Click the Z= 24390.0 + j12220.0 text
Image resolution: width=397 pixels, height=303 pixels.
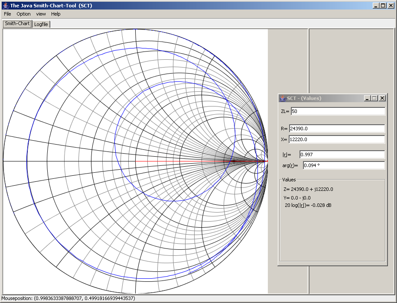[x=309, y=189]
